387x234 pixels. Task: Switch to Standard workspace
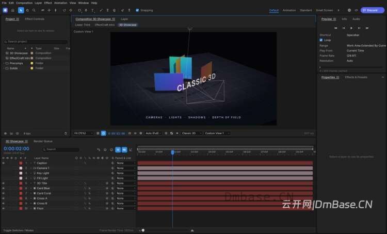coord(305,10)
